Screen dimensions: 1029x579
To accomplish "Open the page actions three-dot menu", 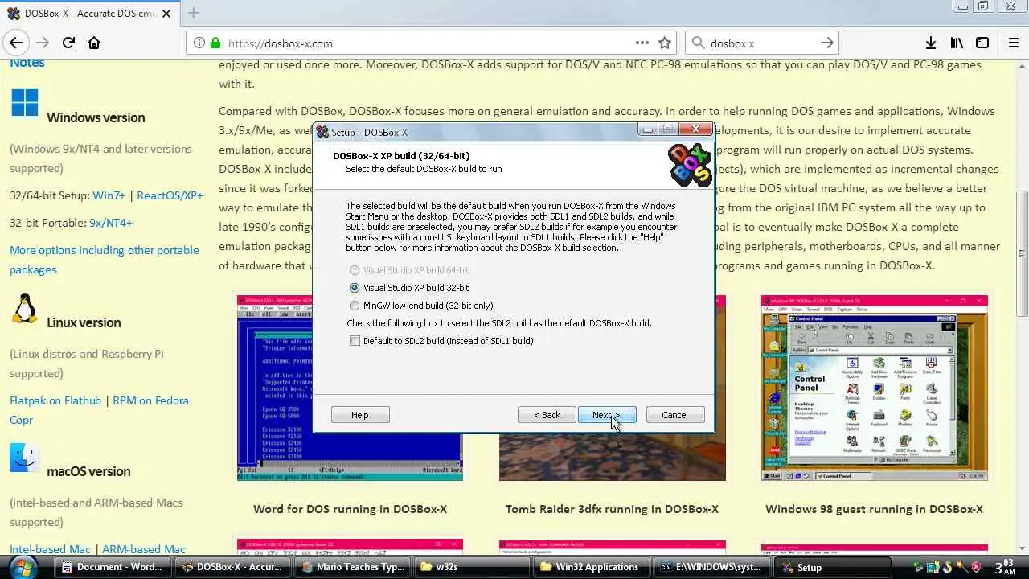I will point(642,43).
